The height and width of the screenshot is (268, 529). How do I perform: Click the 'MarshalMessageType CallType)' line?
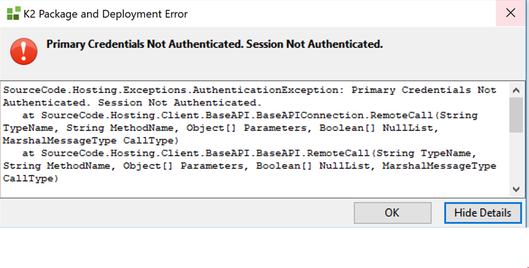[x=91, y=141]
